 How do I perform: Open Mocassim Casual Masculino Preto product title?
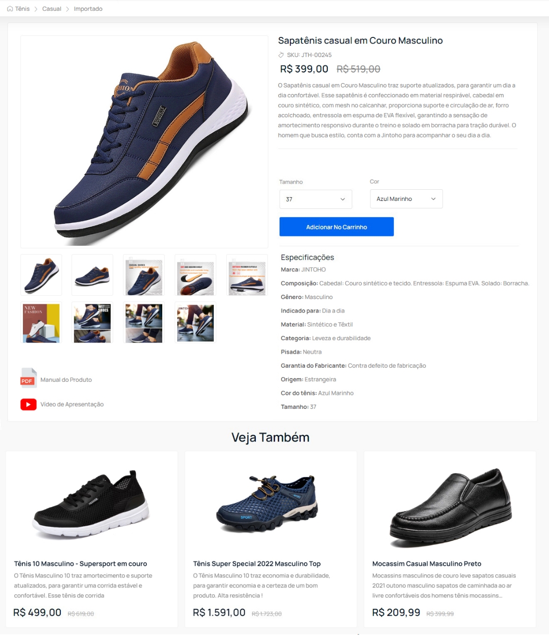click(426, 564)
